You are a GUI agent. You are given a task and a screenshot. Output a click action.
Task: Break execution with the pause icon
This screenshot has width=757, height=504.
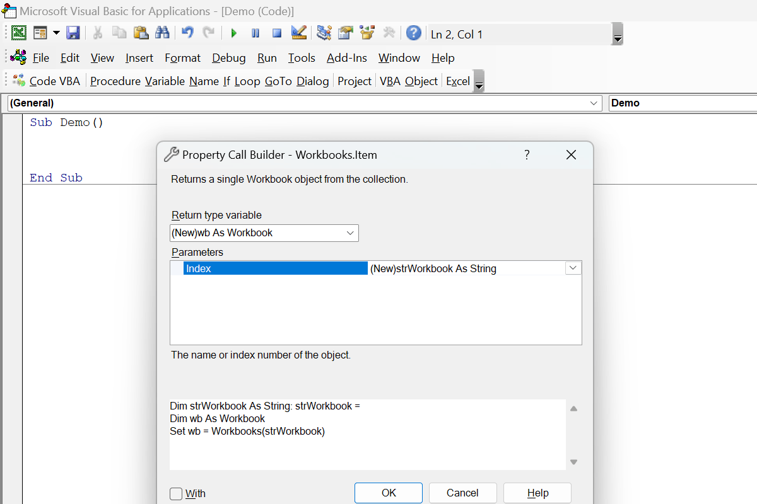255,33
